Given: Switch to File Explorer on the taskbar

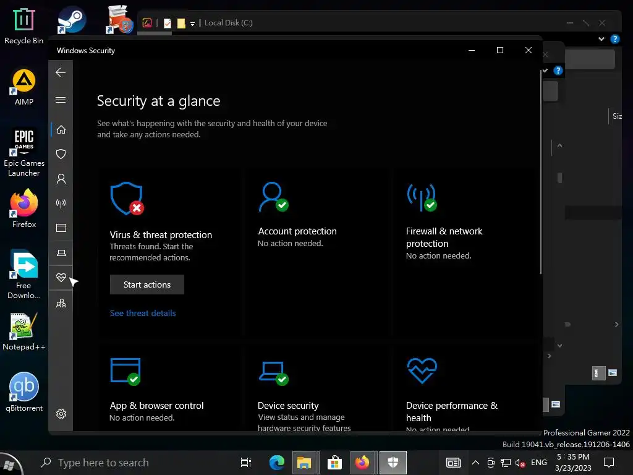Looking at the screenshot, I should pos(304,463).
